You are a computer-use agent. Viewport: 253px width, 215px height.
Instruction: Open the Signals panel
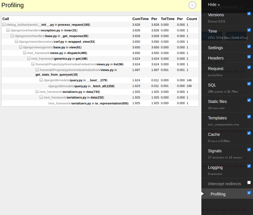click(215, 151)
